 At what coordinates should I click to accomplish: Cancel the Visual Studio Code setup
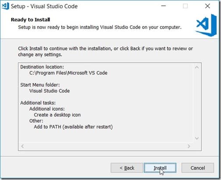[198, 168]
